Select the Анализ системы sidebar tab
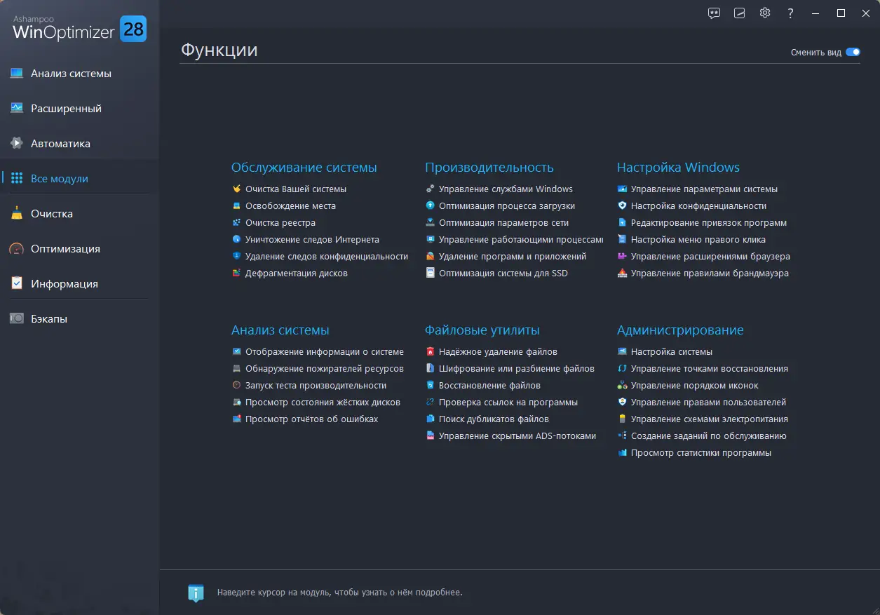This screenshot has height=615, width=880. tap(79, 74)
